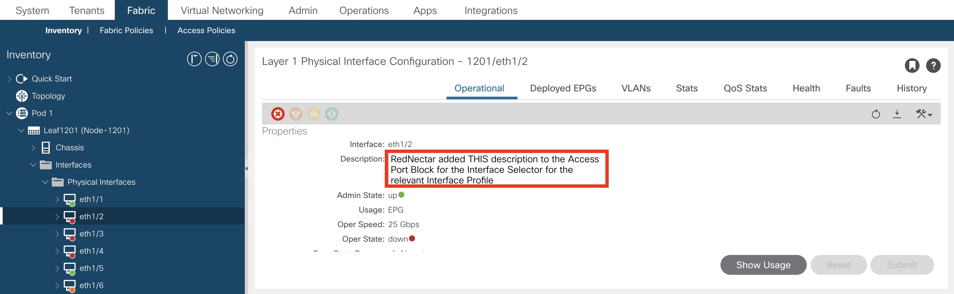Click the critical fault red X icon
The width and height of the screenshot is (954, 294).
278,114
